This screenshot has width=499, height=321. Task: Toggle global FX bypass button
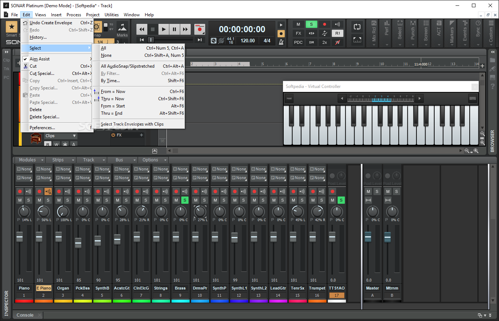tap(298, 33)
